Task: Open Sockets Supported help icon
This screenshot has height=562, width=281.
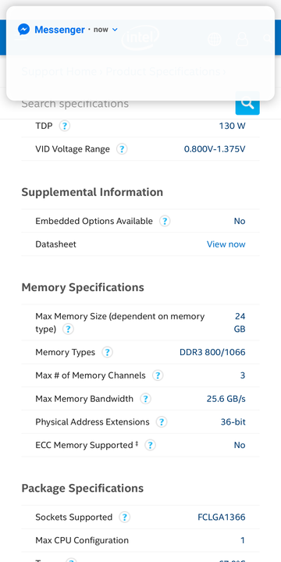Action: [124, 518]
